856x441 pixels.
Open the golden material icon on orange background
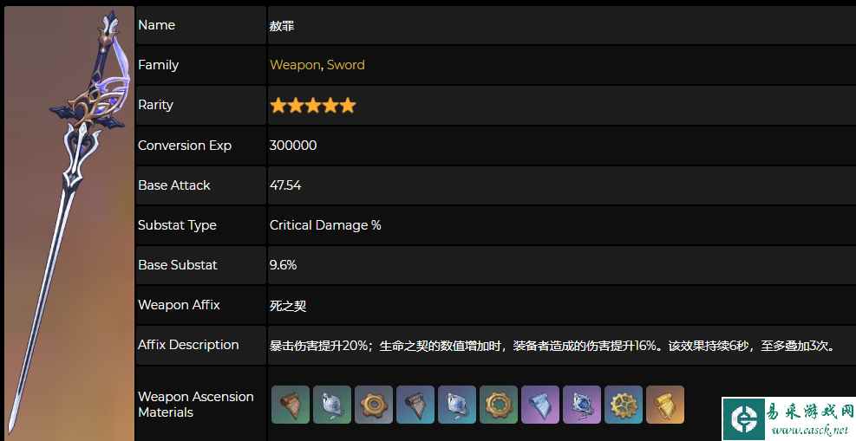click(x=665, y=405)
